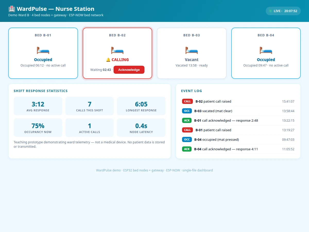
Task: Select the Occupancy Now 75% tile
Action: [x=38, y=128]
